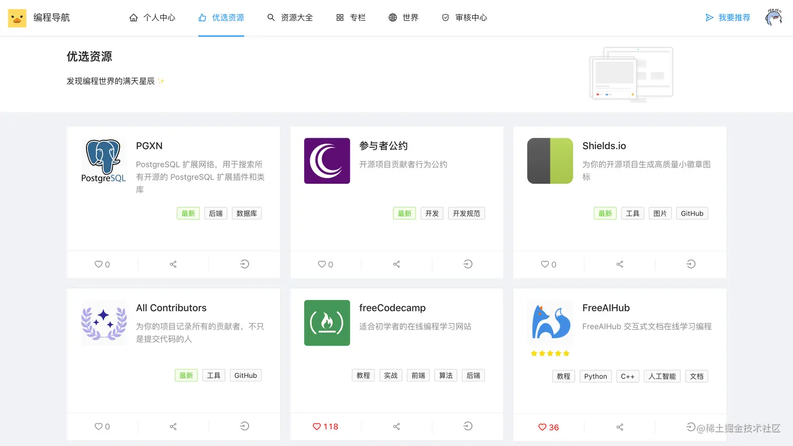Visit the PGXN resource via the arrow icon

(244, 264)
